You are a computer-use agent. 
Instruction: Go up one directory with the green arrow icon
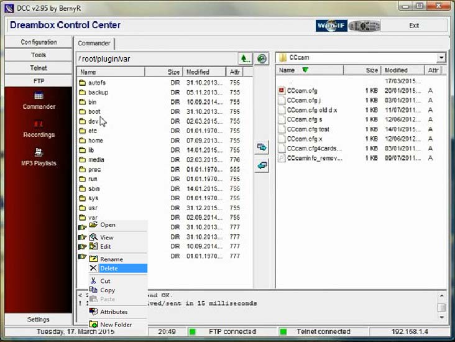[246, 58]
